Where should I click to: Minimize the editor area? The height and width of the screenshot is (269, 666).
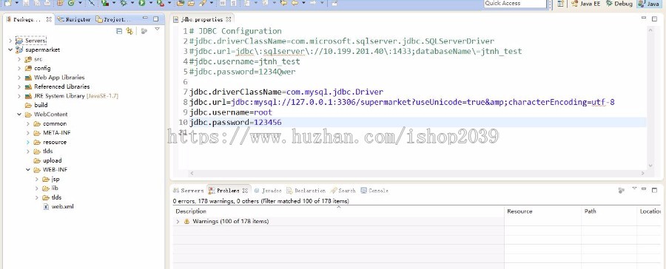(x=644, y=18)
